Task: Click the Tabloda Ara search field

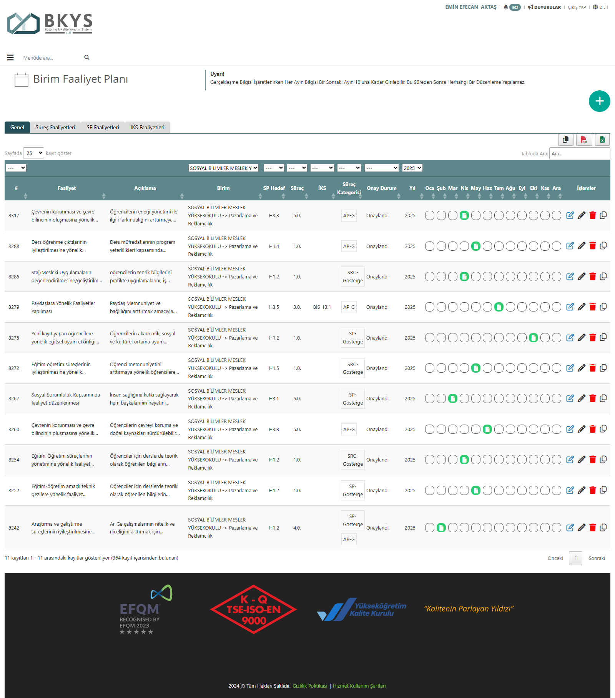Action: [579, 153]
